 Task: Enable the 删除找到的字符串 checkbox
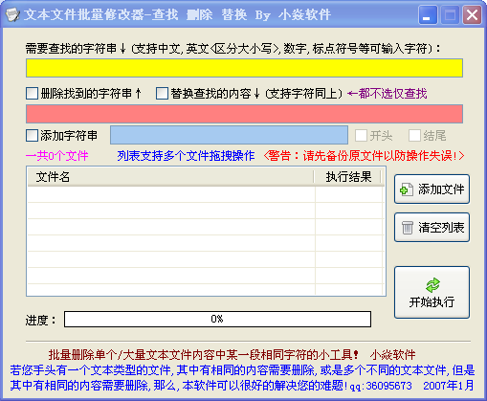(32, 94)
